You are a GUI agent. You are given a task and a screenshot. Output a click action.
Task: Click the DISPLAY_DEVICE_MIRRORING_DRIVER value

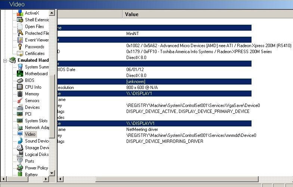point(164,141)
